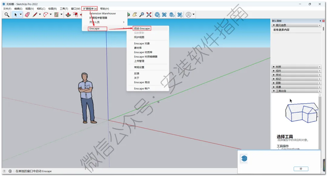Close the 材质 panel with its X
327x176 pixels.
pos(319,67)
